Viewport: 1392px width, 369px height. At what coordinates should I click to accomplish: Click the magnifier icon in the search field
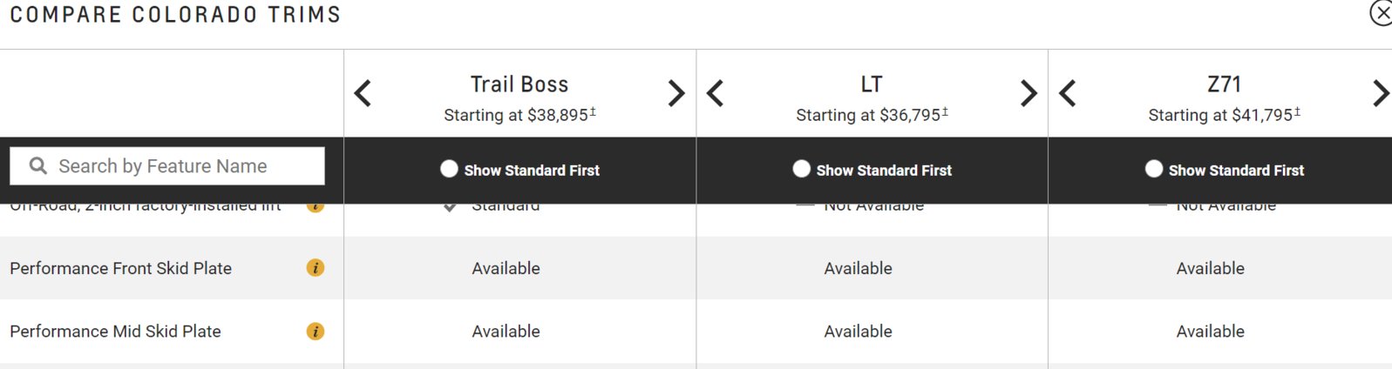[x=38, y=165]
